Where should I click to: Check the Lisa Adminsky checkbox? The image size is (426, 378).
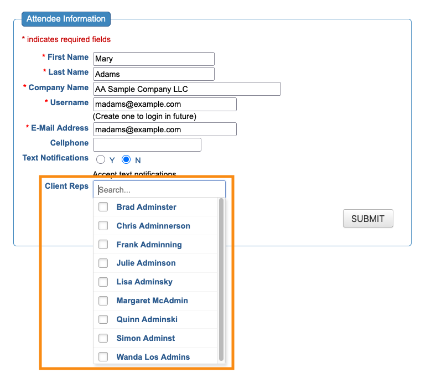click(x=103, y=282)
